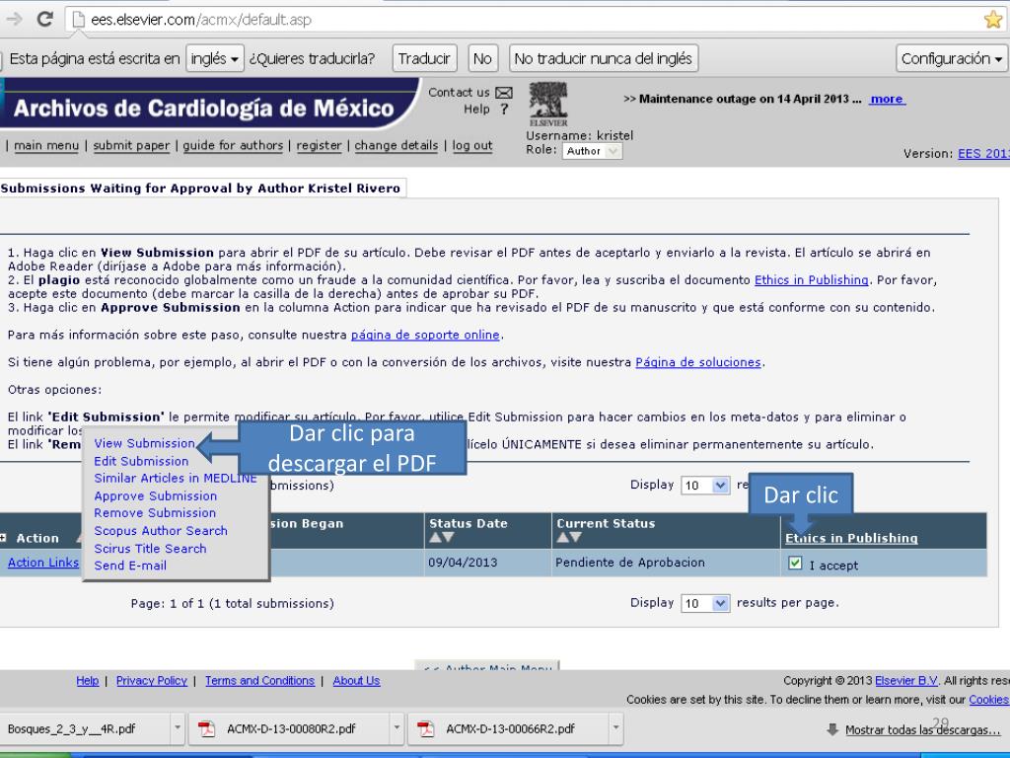Open download options for ACMX-D-13-00080R2.pdf

click(397, 729)
